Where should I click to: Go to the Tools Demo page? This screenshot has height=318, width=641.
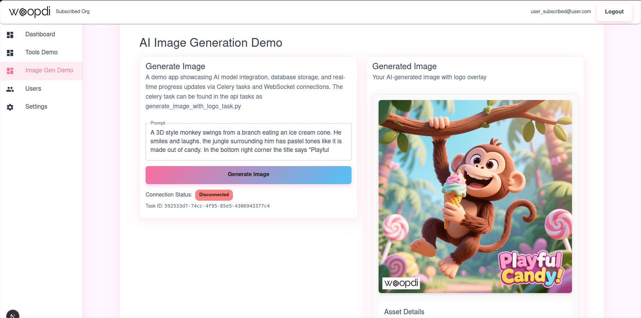point(41,52)
